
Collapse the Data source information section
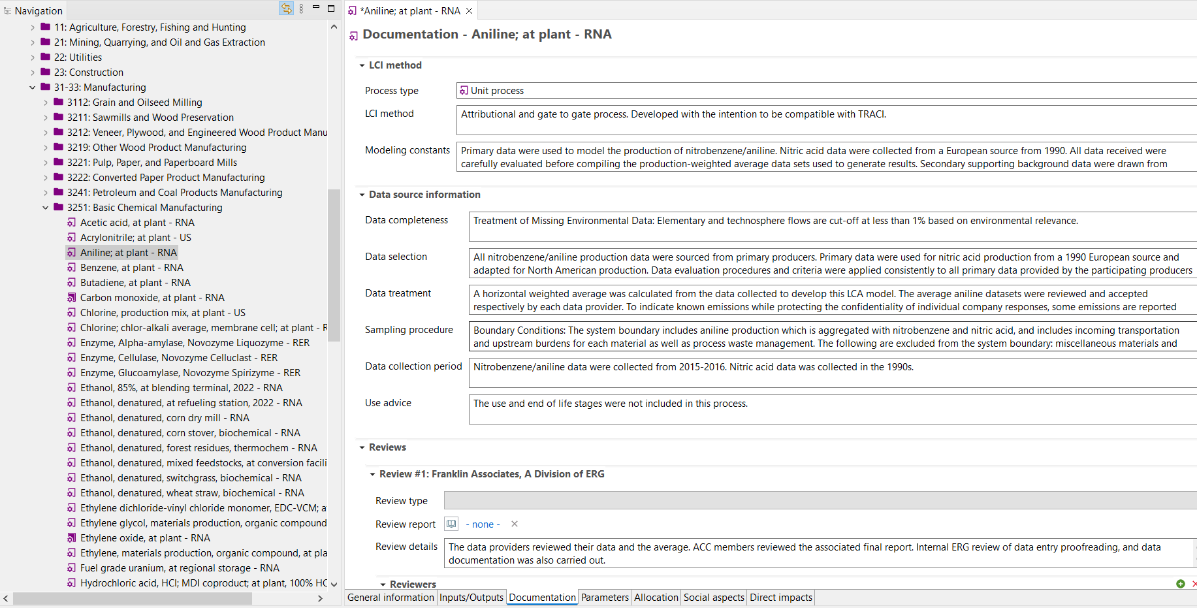point(362,195)
